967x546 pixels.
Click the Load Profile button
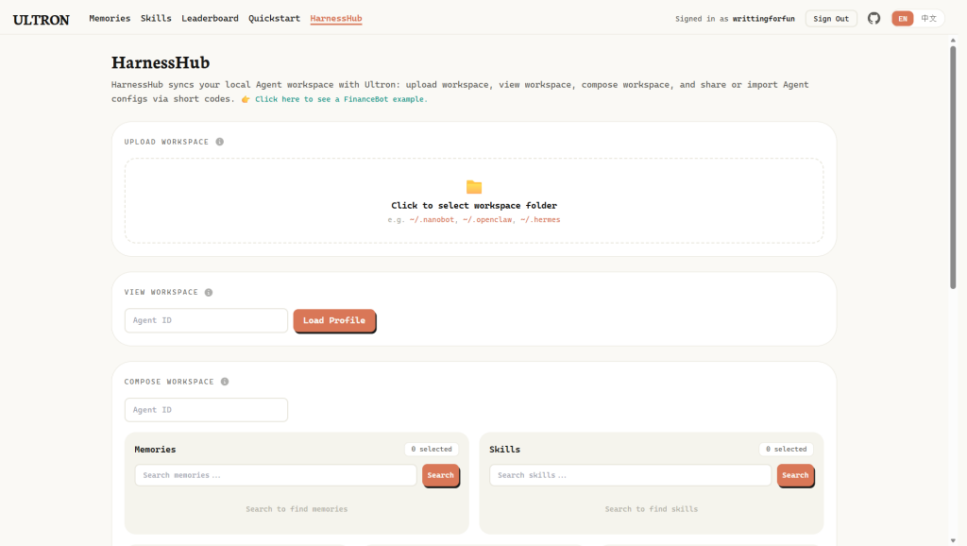pyautogui.click(x=334, y=321)
